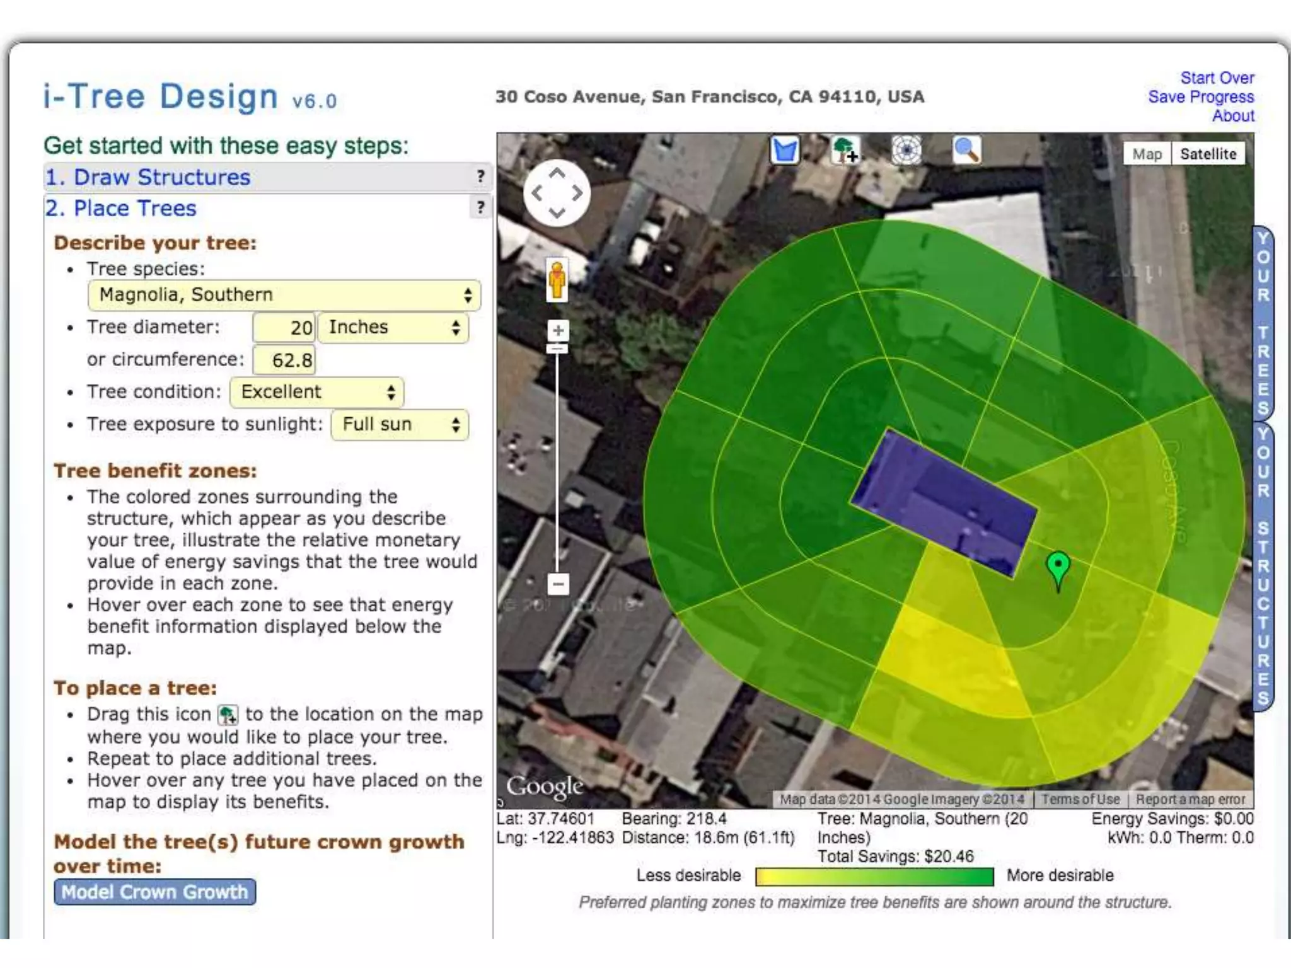The image size is (1291, 968).
Task: Click the Street View pegman icon
Action: (557, 280)
